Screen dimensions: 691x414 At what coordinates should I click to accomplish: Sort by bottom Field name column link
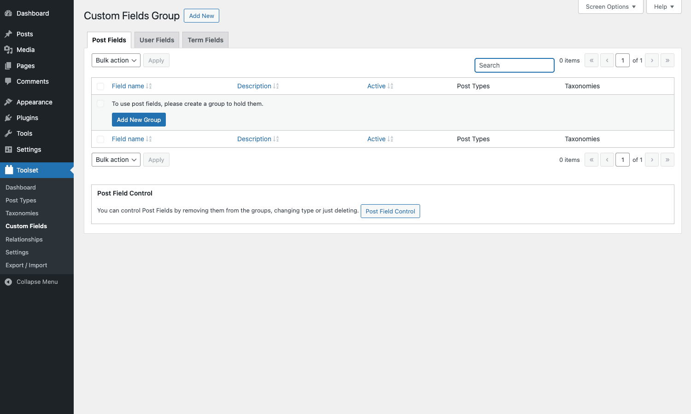pos(128,139)
